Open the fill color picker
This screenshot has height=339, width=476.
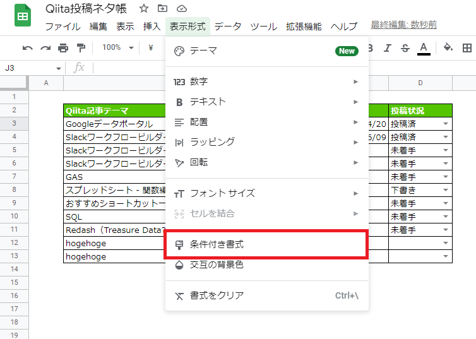pos(448,47)
